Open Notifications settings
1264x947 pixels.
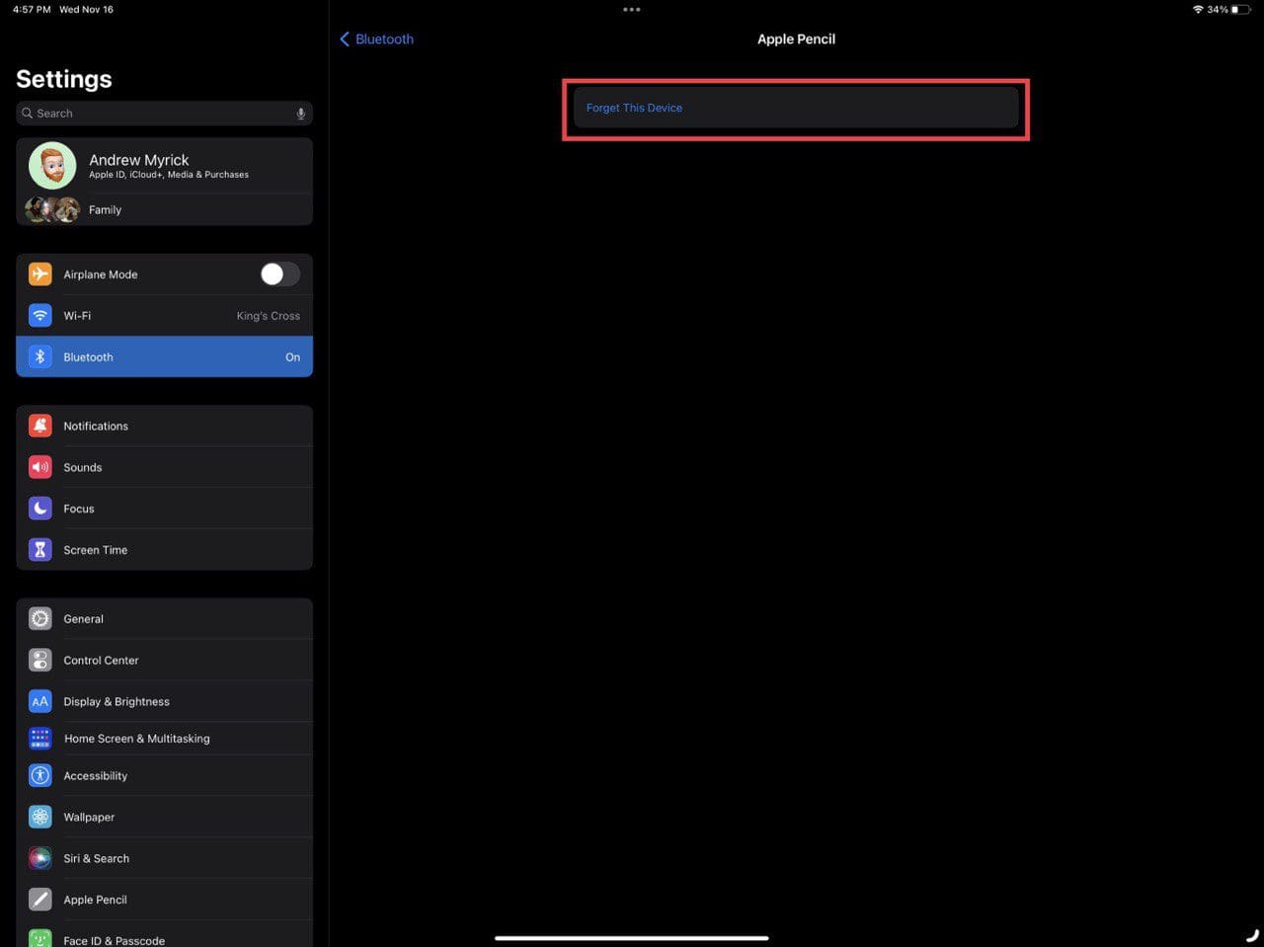coord(164,426)
